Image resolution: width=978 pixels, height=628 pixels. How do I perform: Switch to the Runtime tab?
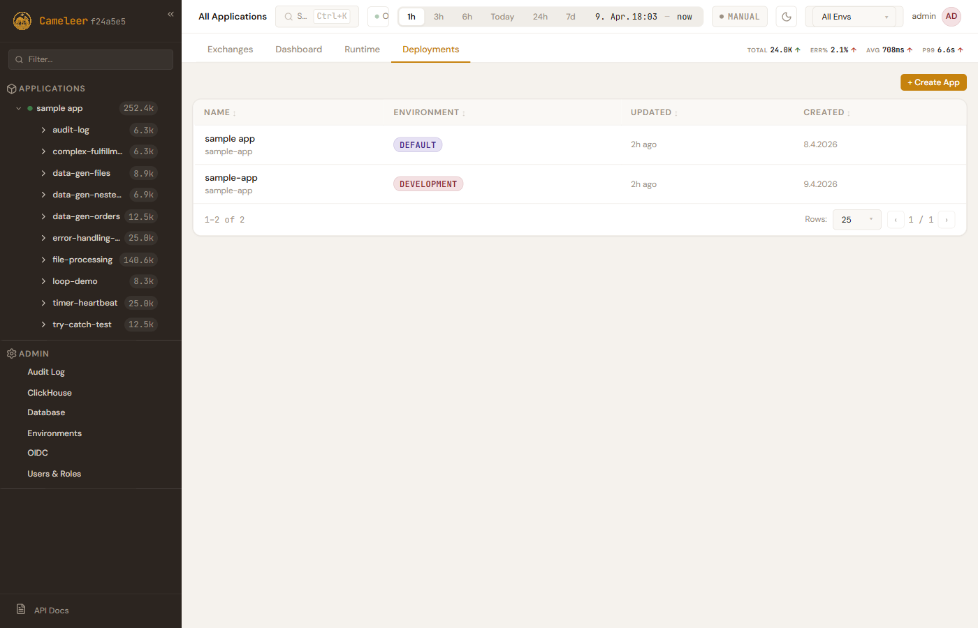[x=362, y=50]
